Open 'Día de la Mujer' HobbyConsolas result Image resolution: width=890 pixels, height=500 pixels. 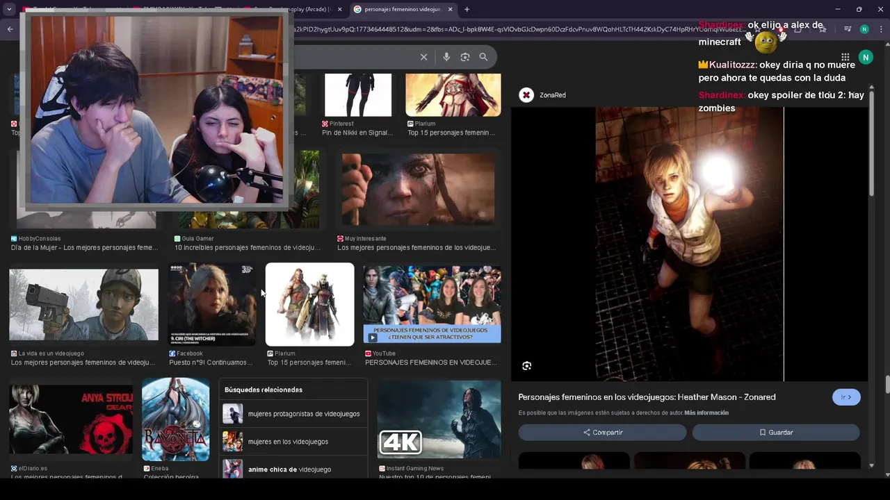click(x=84, y=247)
